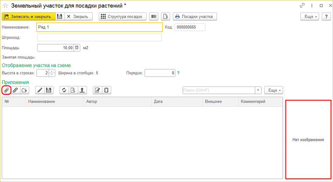
Task: Open attachment card with note-edit icon
Action: pos(97,90)
